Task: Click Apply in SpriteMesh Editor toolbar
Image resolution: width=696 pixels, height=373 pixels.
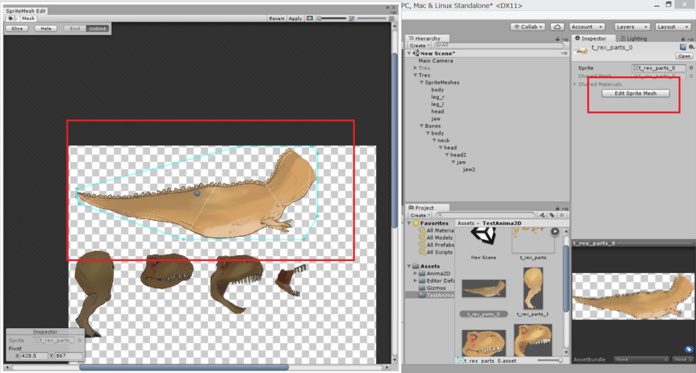Action: pos(295,18)
